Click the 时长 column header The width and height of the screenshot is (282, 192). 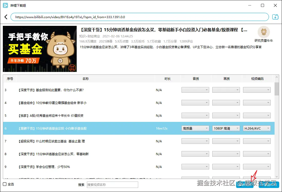click(168, 79)
